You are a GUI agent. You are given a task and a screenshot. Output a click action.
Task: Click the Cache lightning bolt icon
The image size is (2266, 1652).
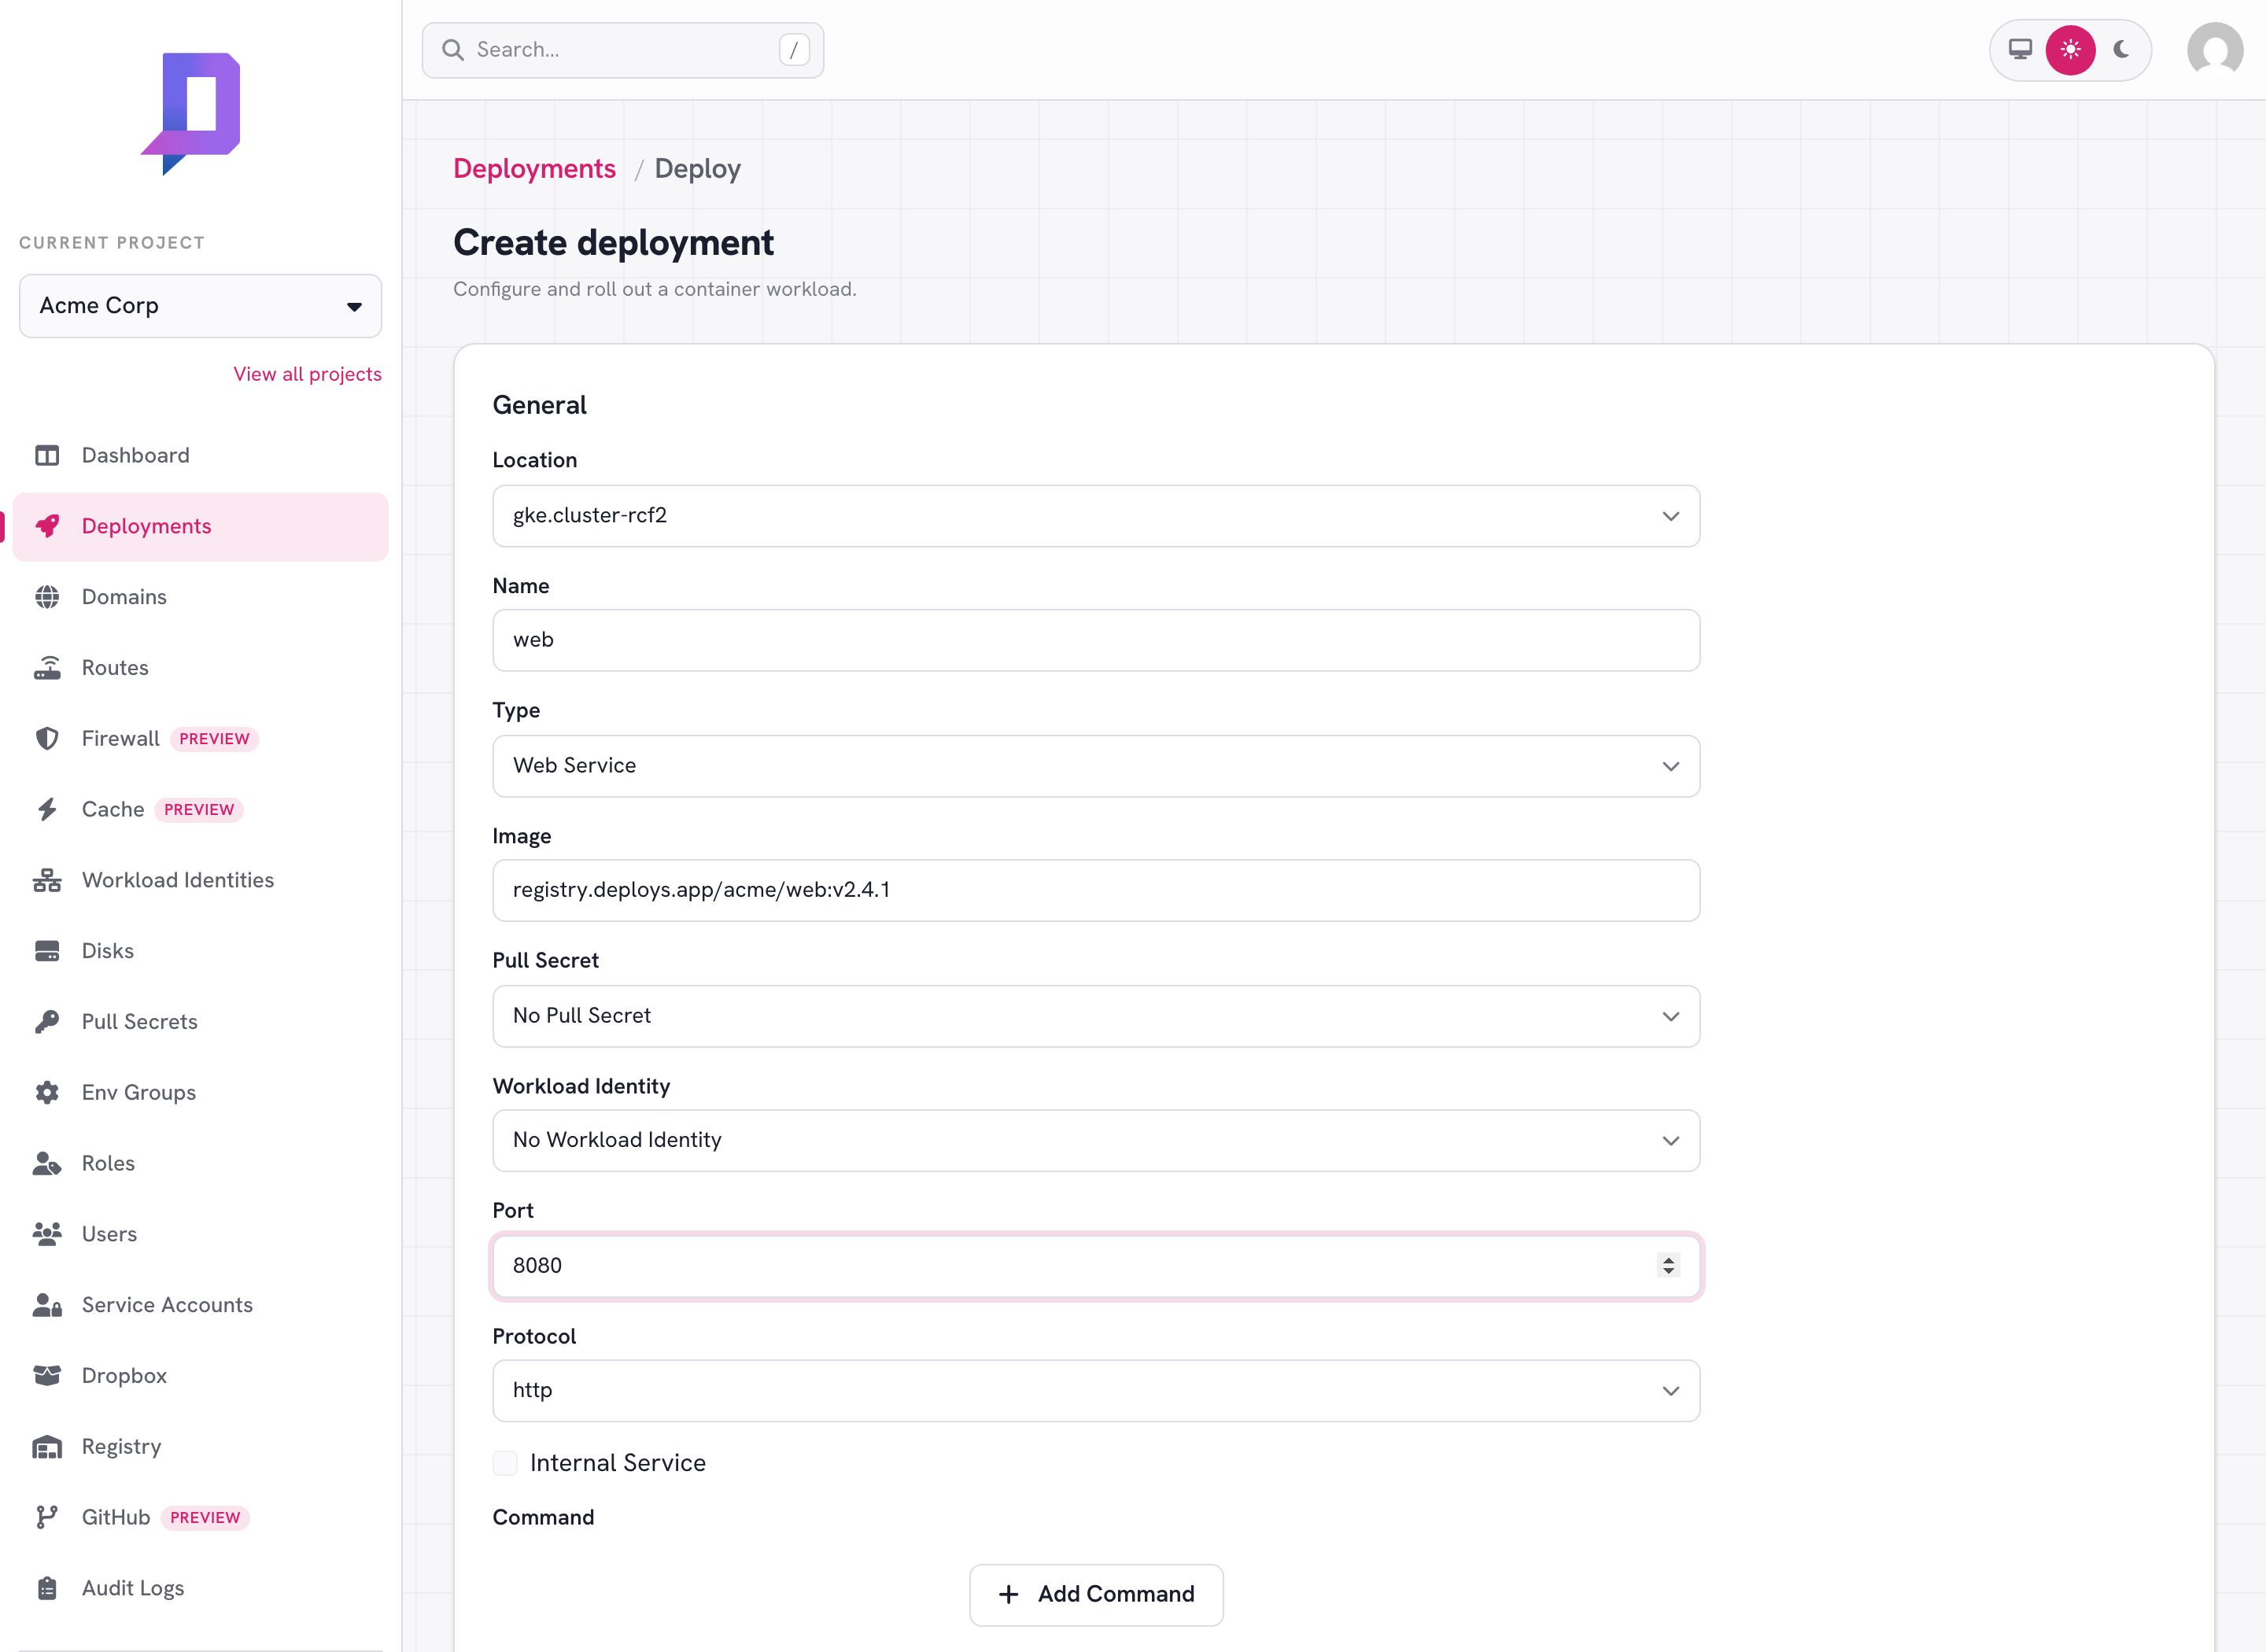point(47,809)
